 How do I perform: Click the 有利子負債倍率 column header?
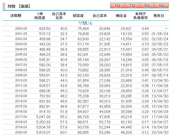[140, 16]
